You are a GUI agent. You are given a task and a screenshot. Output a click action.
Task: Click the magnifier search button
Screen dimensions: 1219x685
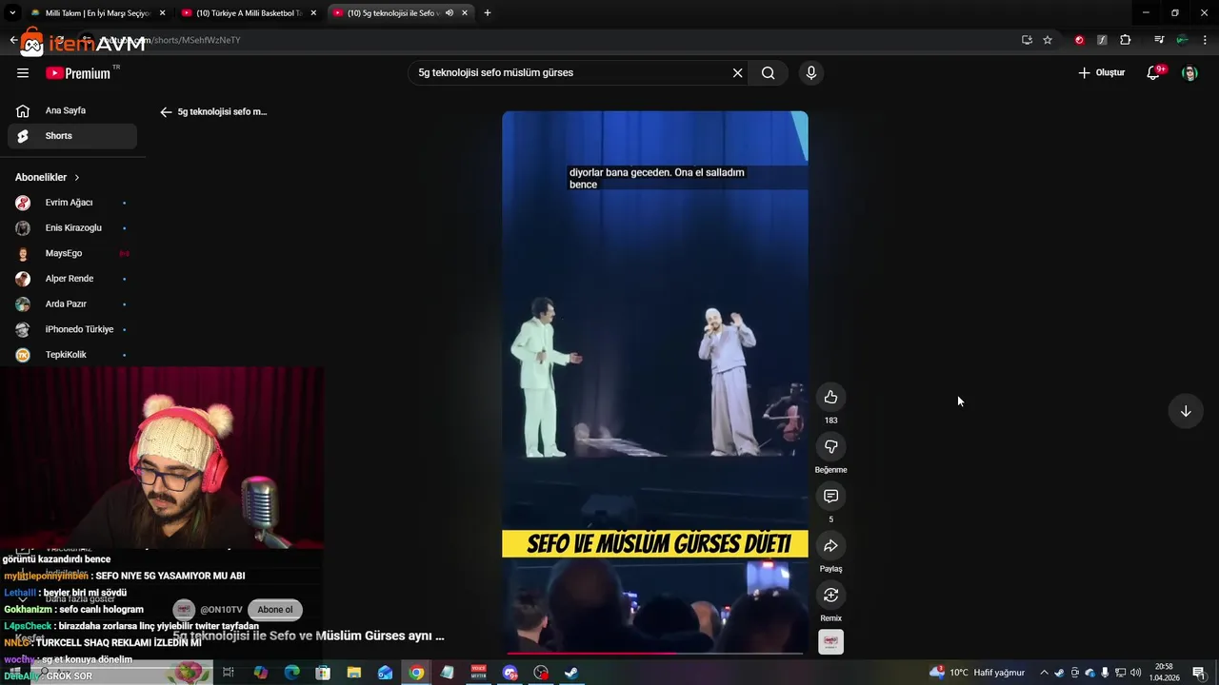(768, 73)
